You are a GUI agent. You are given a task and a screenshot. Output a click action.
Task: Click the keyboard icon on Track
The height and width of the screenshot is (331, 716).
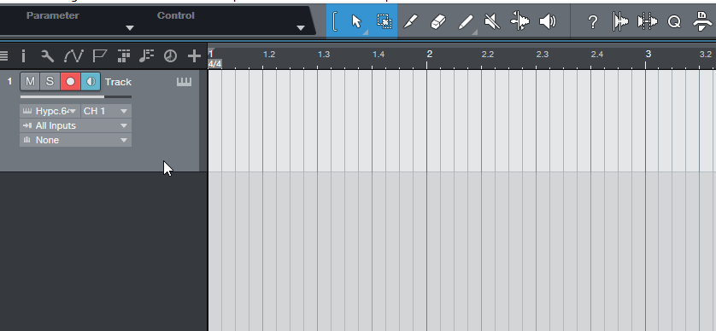click(184, 82)
